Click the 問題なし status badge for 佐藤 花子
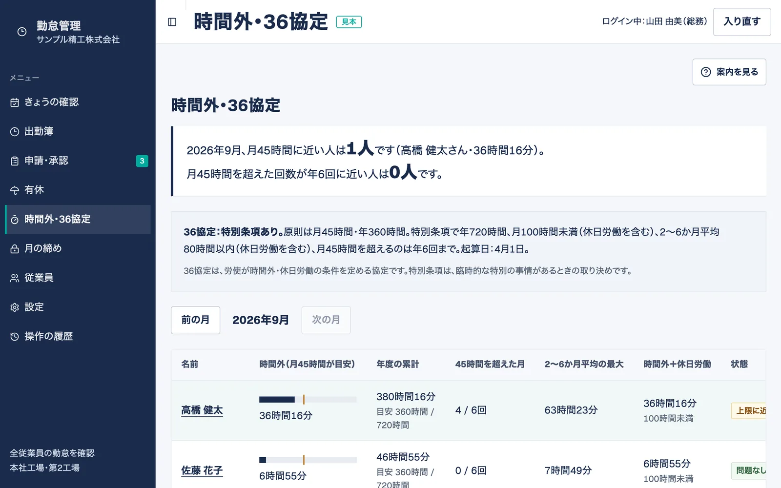The width and height of the screenshot is (781, 488). click(748, 470)
